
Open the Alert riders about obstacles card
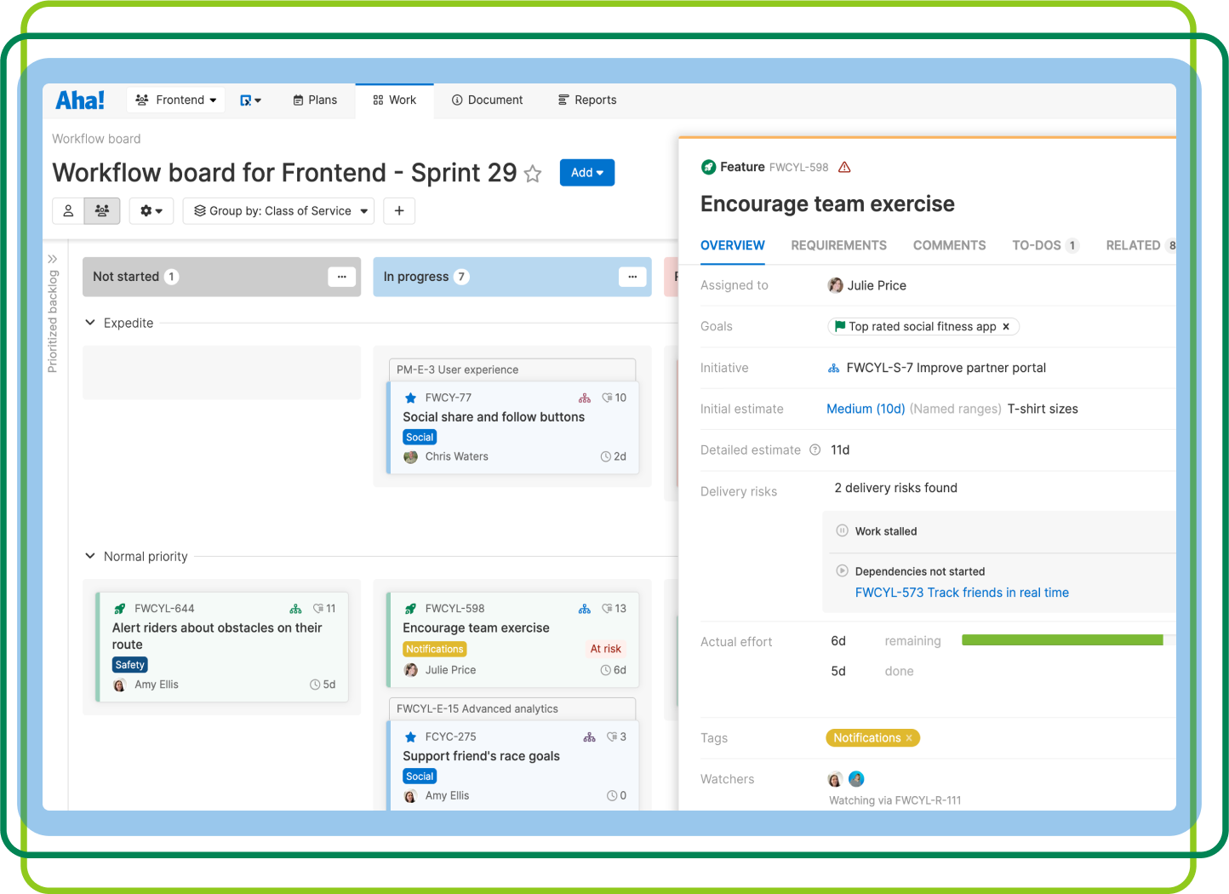tap(223, 647)
